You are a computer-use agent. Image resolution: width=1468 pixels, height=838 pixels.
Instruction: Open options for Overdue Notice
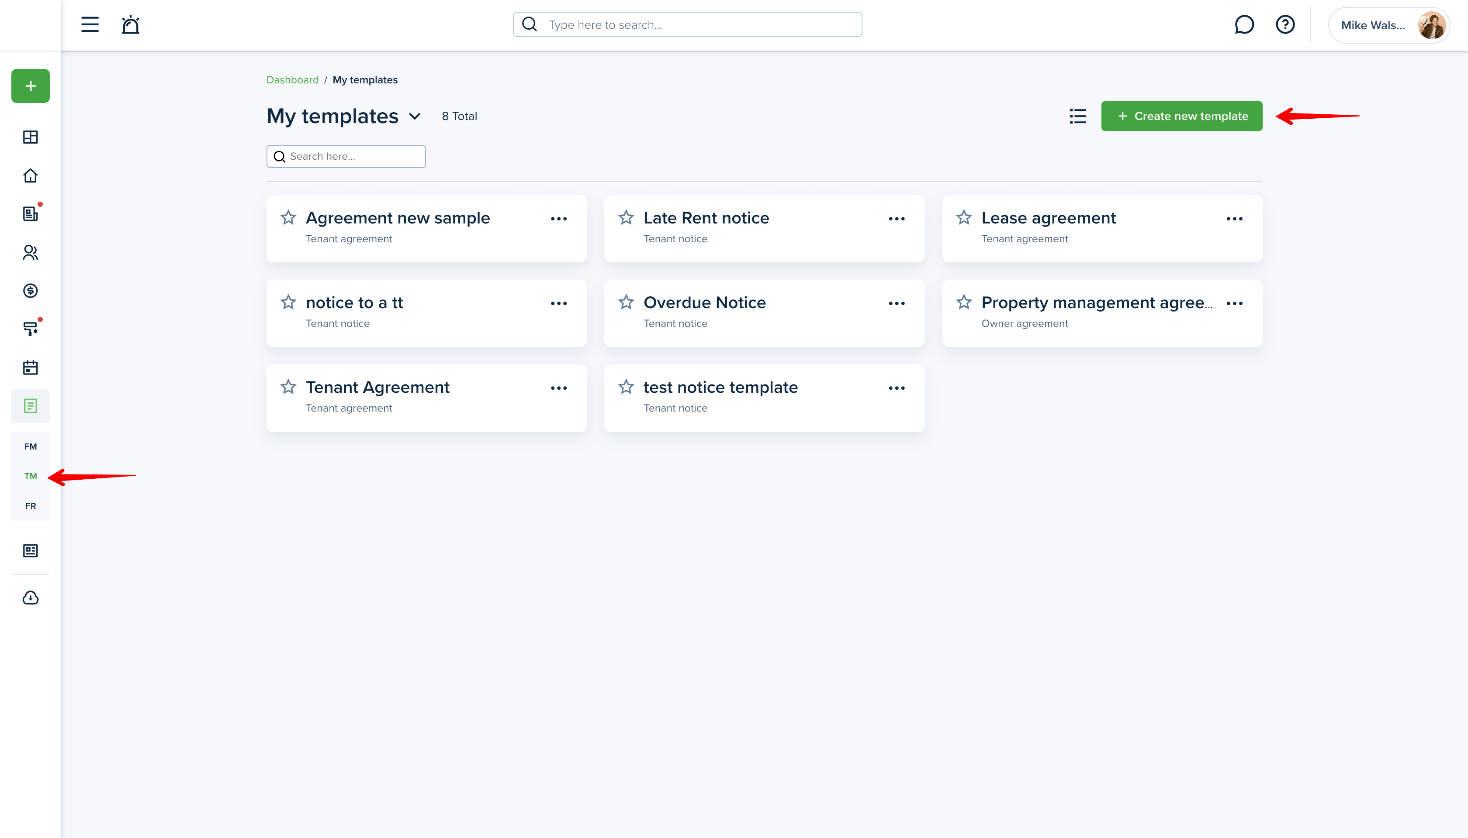coord(897,303)
